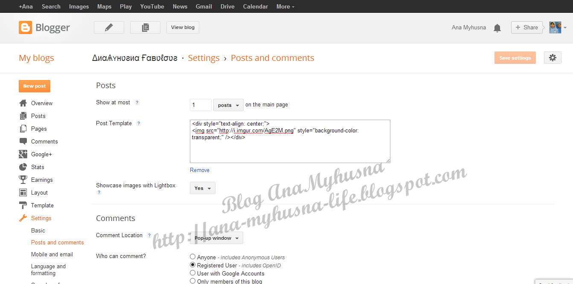This screenshot has width=573, height=284.
Task: Click the Pages sidebar icon
Action: point(23,129)
